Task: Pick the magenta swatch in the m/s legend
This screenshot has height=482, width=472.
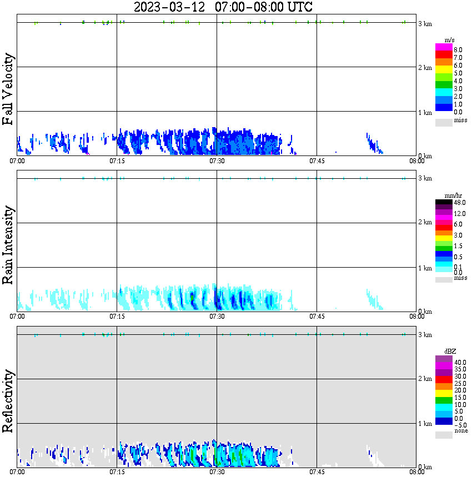Action: pos(444,47)
